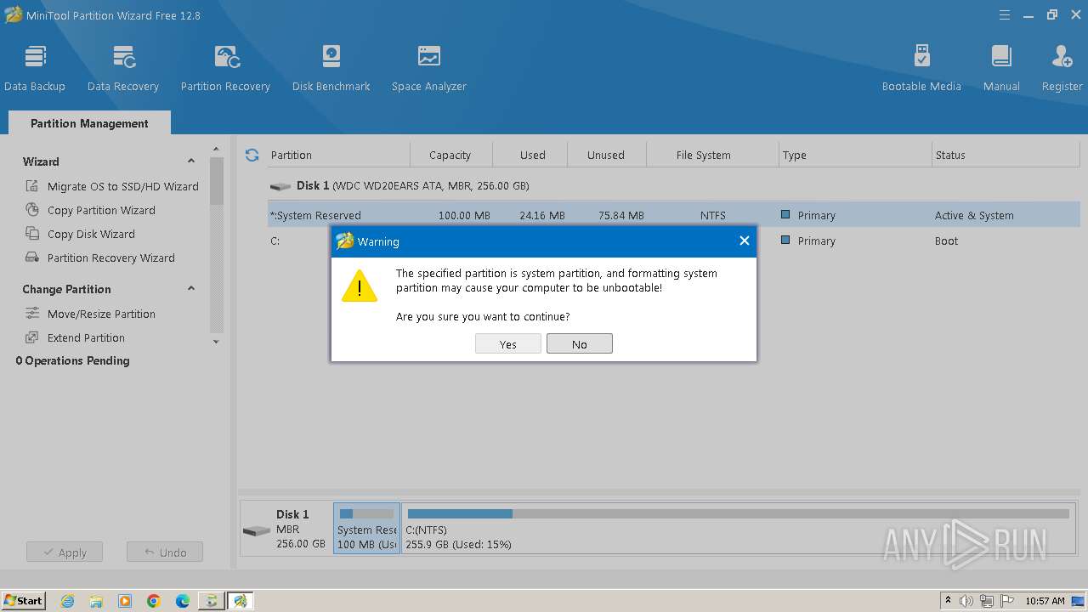Show hidden tray icons
This screenshot has width=1088, height=612.
coord(948,601)
